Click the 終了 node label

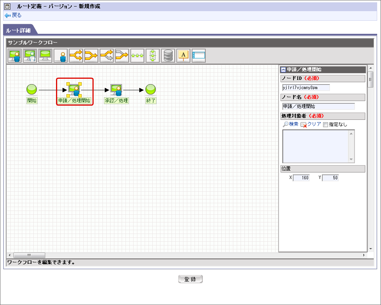(x=151, y=101)
